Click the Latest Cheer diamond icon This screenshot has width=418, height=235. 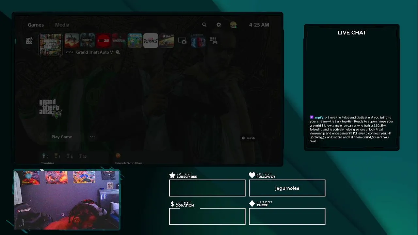[x=252, y=204]
